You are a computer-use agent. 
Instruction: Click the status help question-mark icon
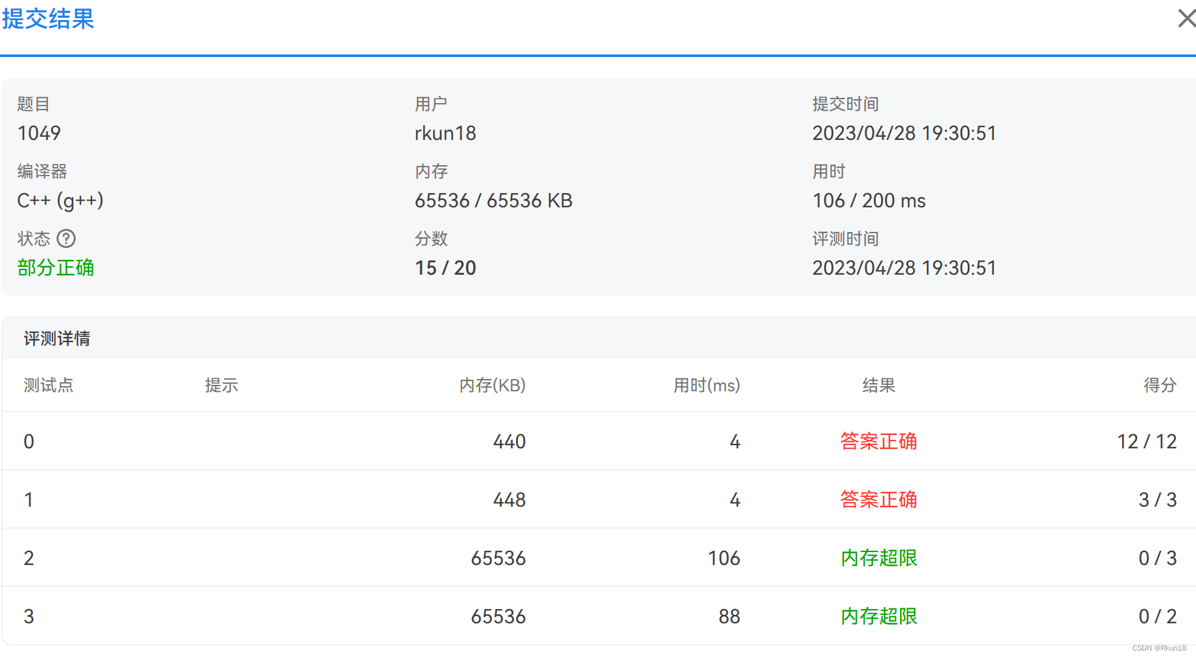tap(66, 238)
